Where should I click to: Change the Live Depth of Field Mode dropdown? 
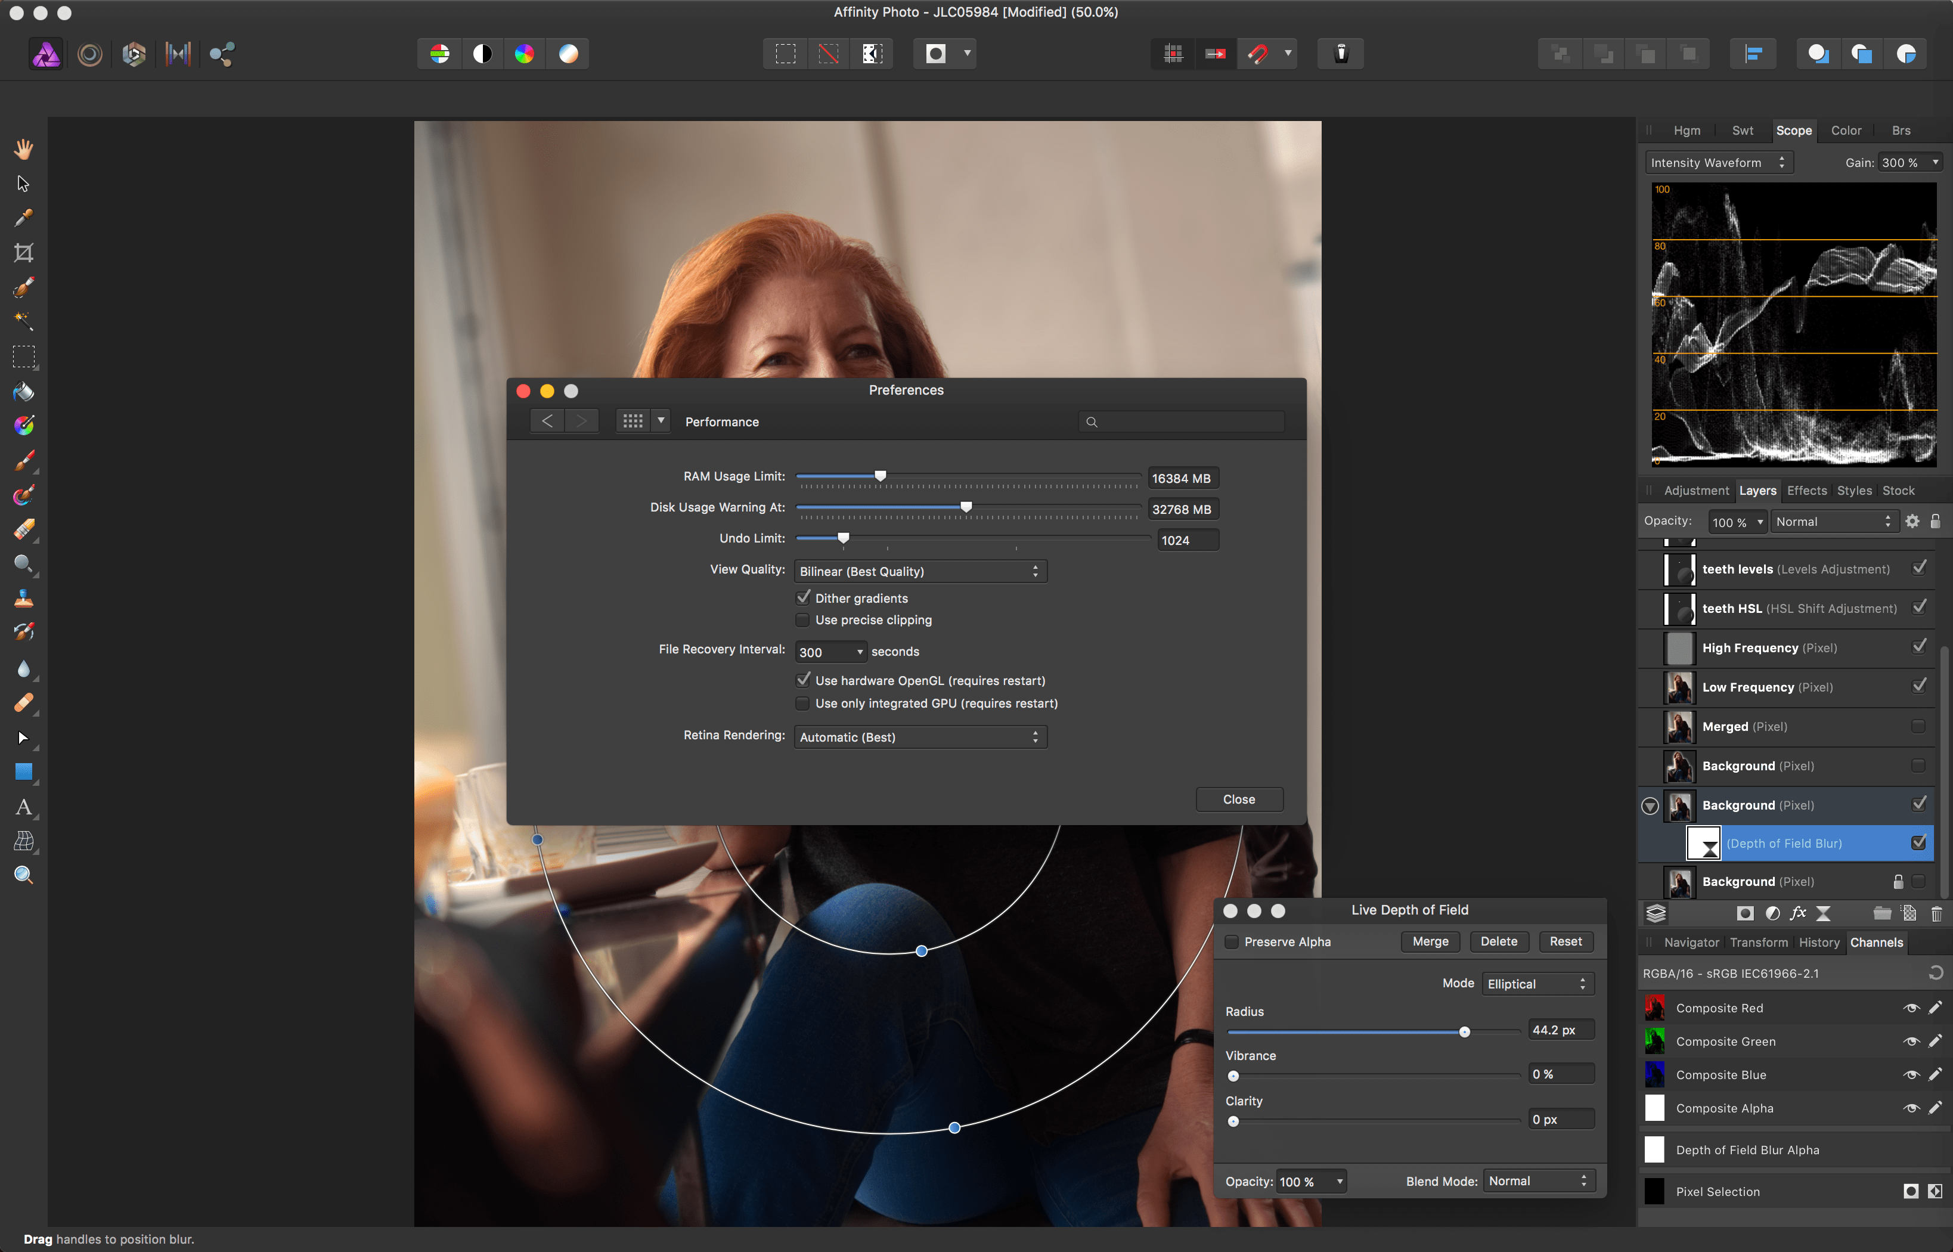point(1536,984)
